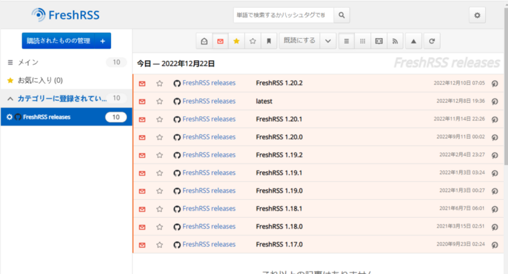Mark FreshRSS 1.19.2 as read envelope
This screenshot has width=508, height=274.
coord(142,155)
